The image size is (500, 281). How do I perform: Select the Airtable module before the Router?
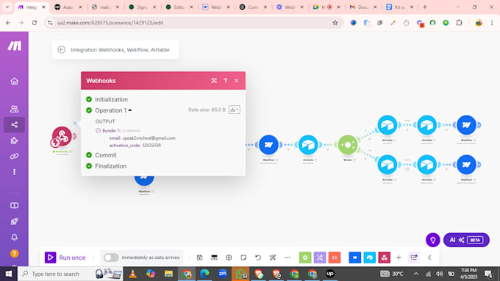[x=308, y=145]
